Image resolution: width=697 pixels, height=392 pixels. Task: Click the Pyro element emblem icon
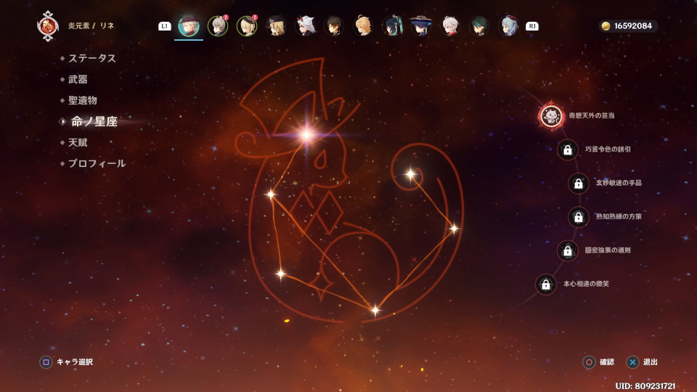coord(48,26)
